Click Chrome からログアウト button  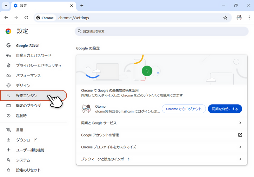pos(184,109)
